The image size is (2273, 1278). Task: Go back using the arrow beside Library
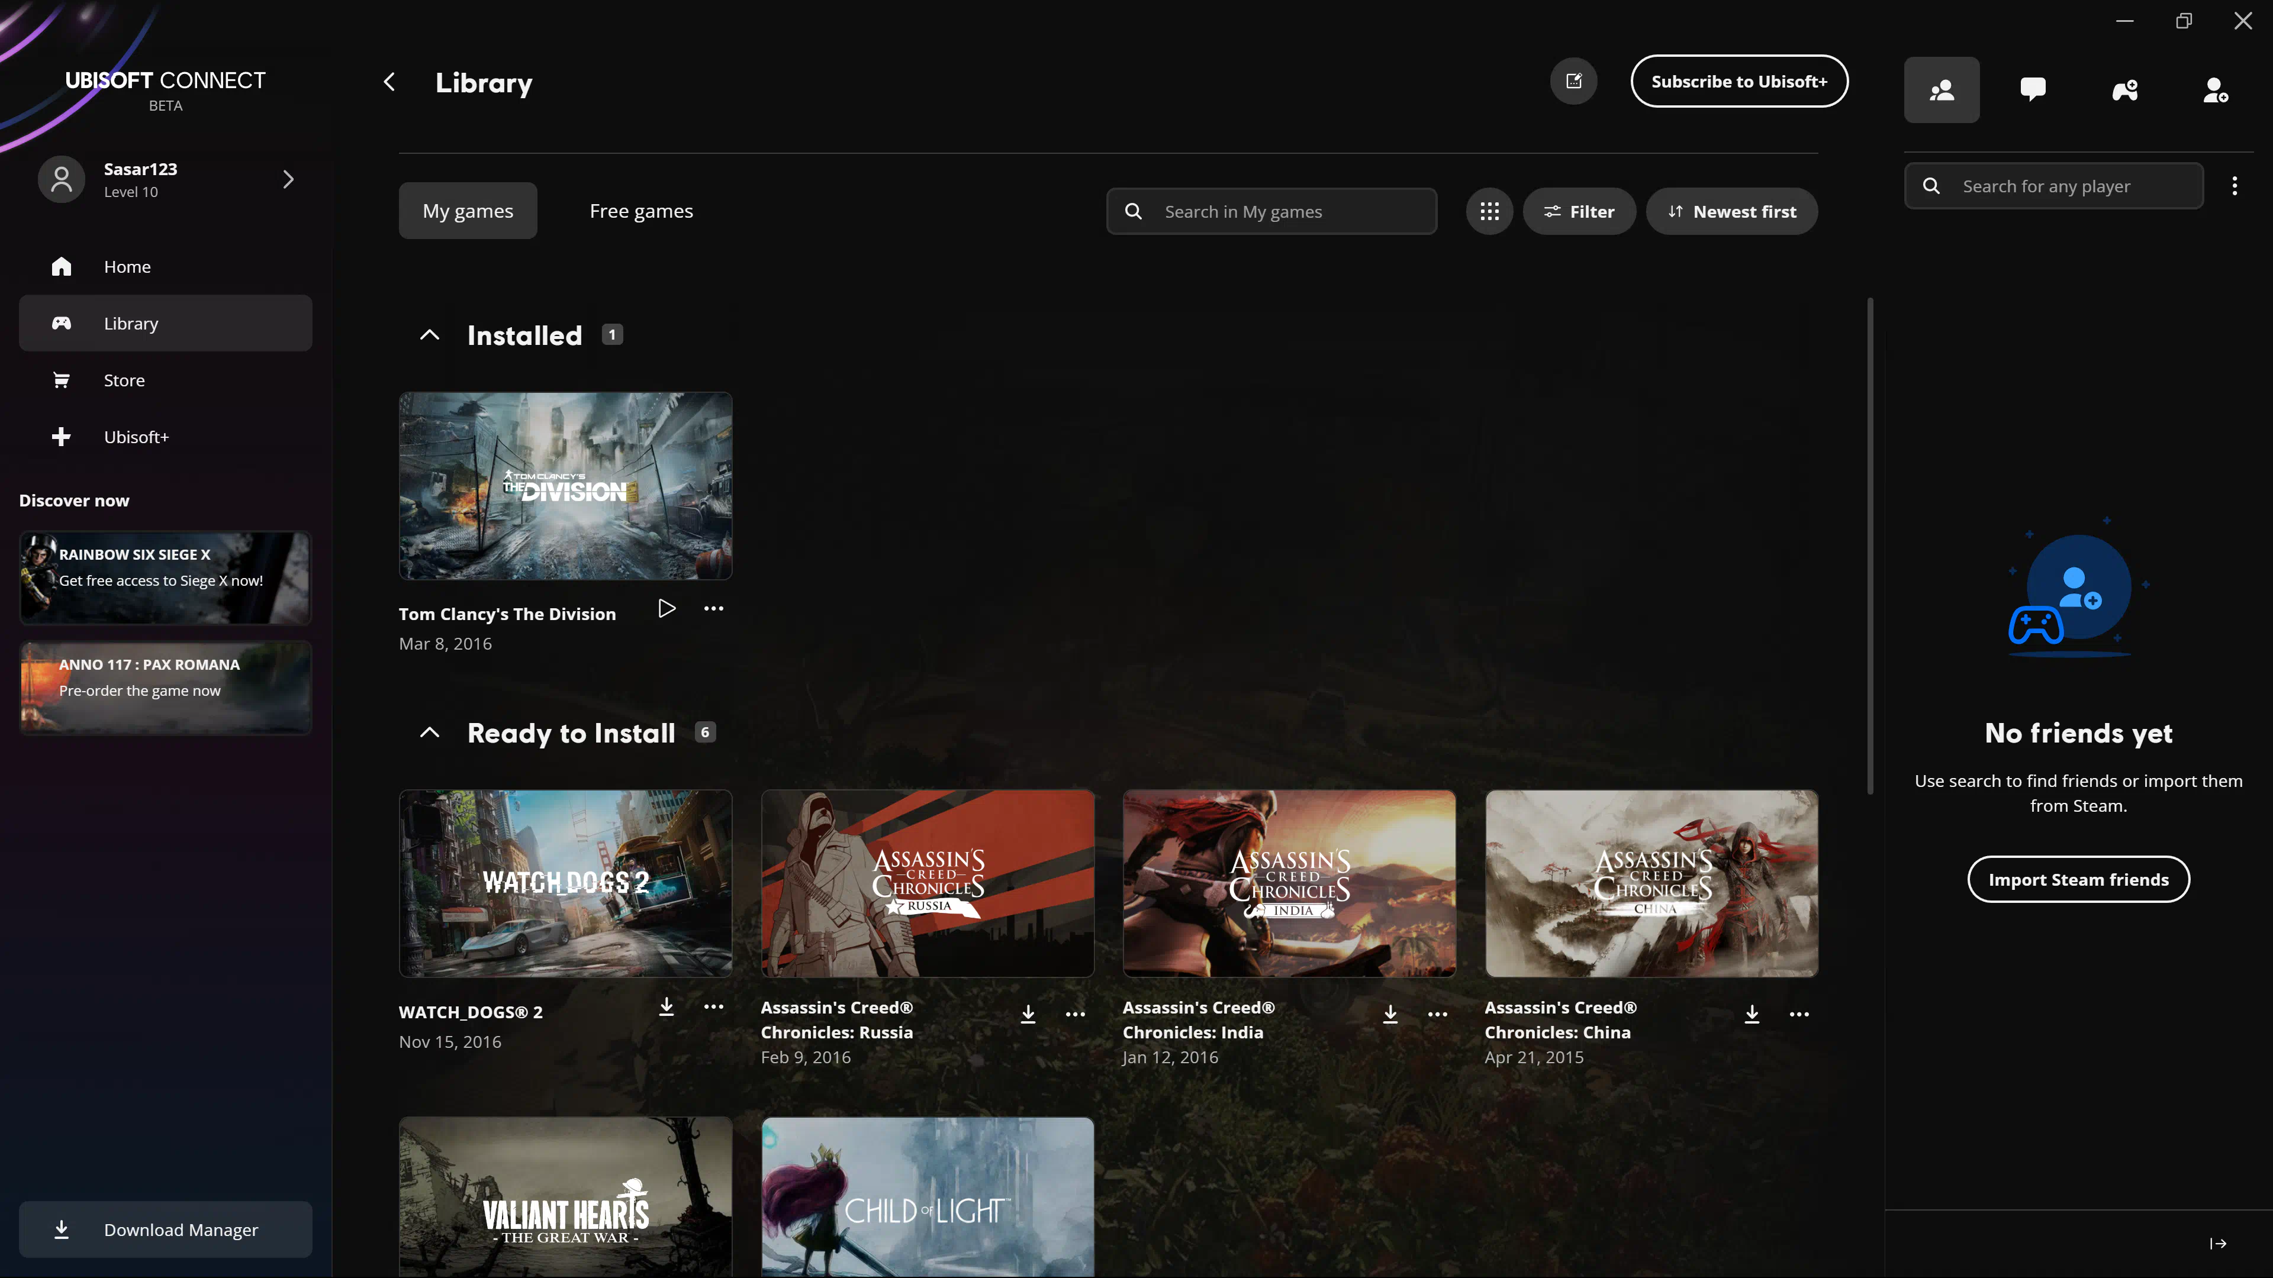tap(389, 82)
